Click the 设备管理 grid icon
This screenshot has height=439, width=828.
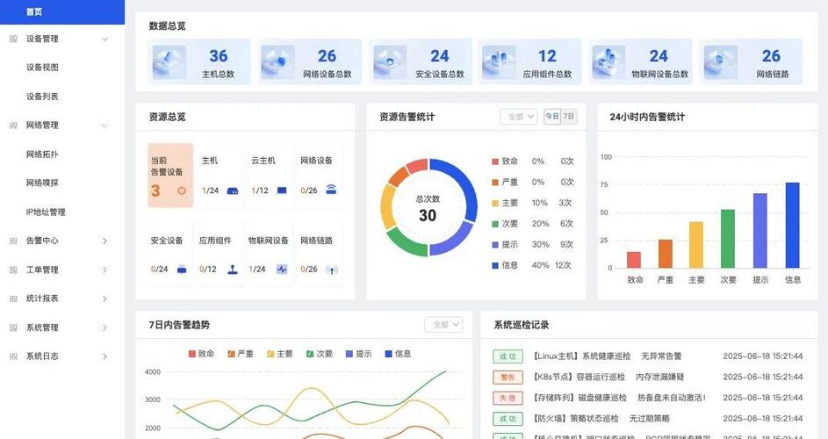(x=14, y=40)
